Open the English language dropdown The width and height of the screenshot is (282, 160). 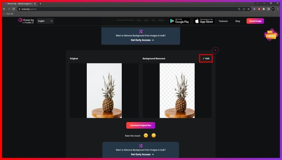coord(45,21)
